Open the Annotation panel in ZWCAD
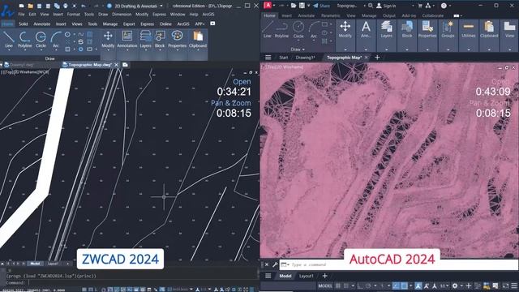 click(127, 40)
